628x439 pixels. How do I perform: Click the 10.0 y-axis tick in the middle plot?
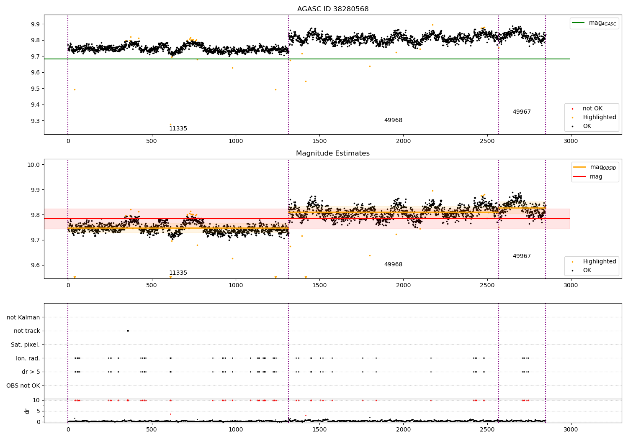tap(33, 165)
